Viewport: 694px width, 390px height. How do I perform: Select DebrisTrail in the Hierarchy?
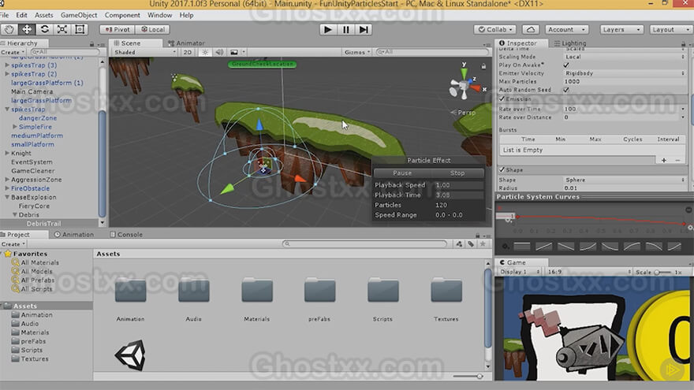[x=44, y=224]
